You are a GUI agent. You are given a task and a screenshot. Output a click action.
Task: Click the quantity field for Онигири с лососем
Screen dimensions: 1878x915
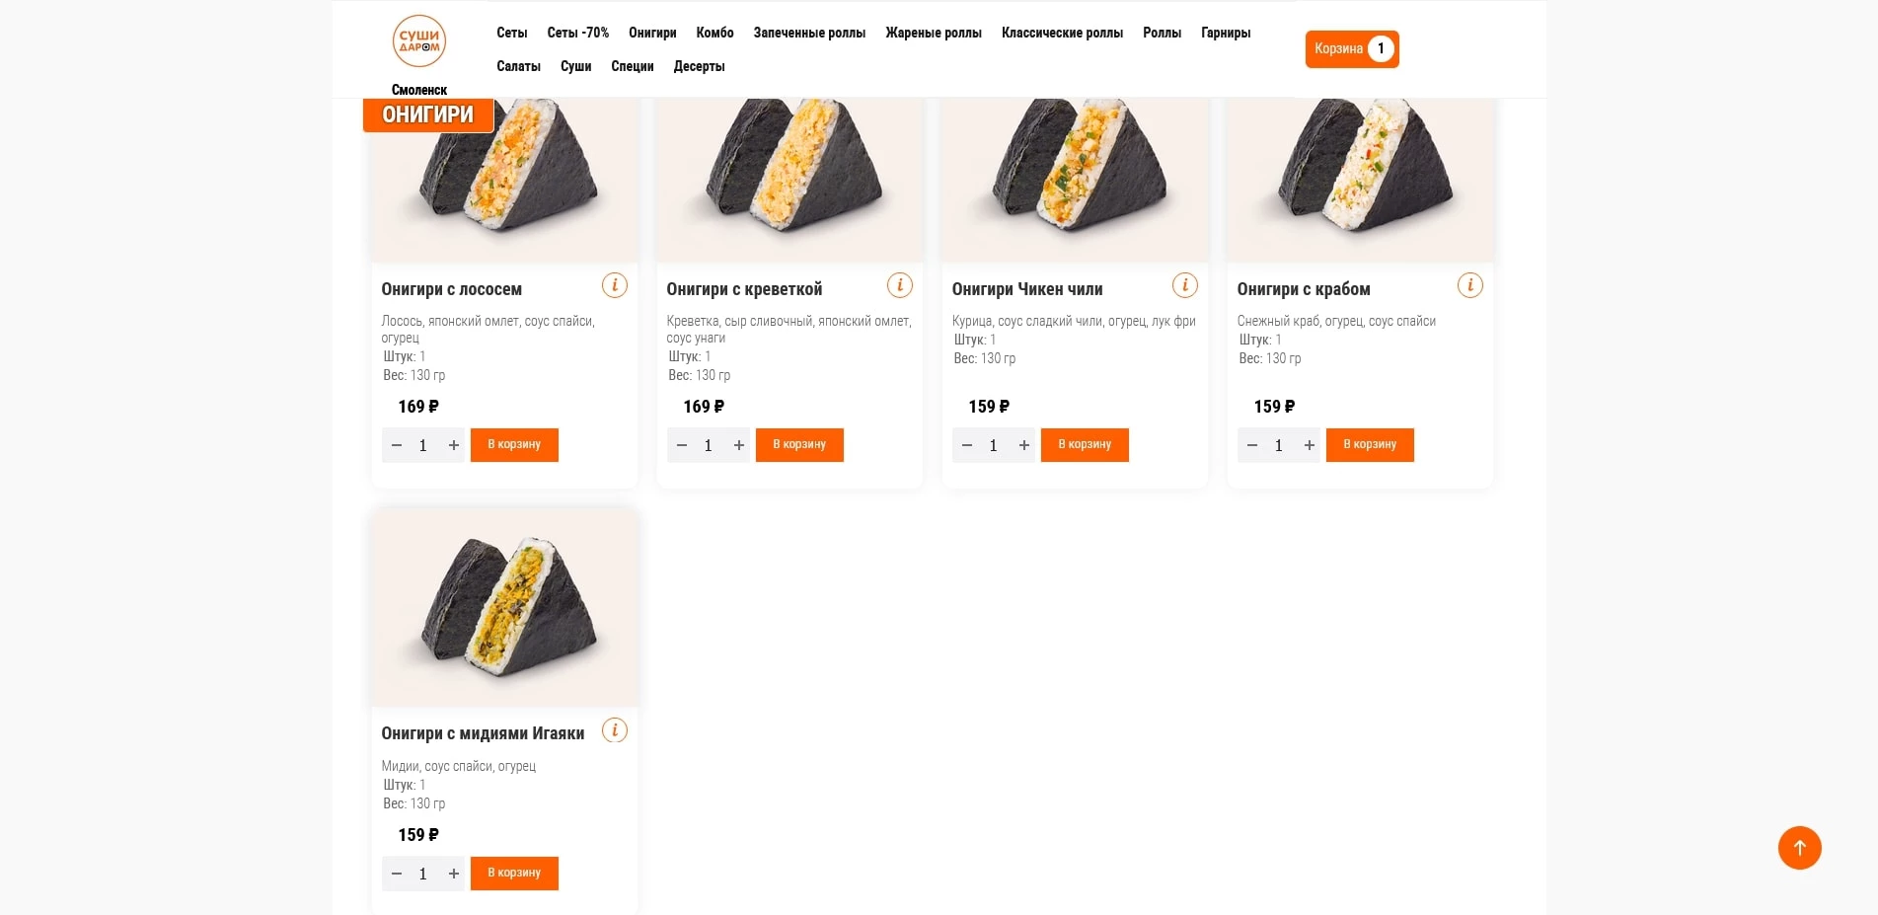click(423, 446)
